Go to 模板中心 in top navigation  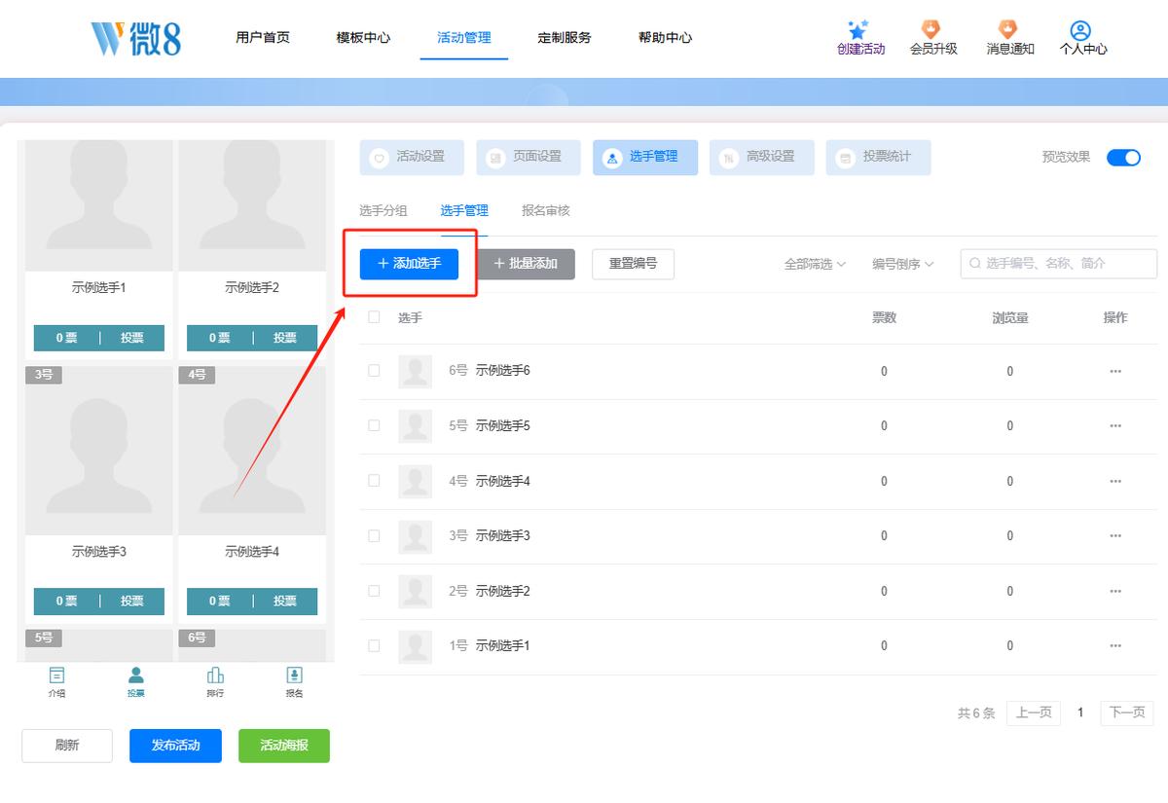(x=363, y=38)
